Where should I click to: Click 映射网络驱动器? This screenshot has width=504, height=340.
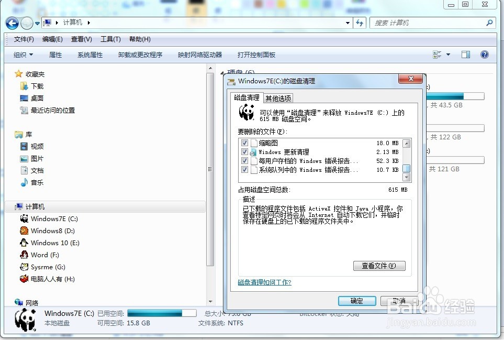coord(200,54)
